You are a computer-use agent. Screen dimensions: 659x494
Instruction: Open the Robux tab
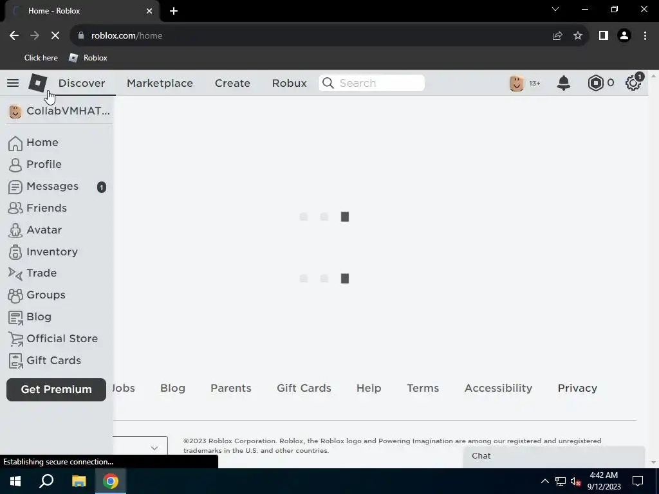click(x=289, y=83)
